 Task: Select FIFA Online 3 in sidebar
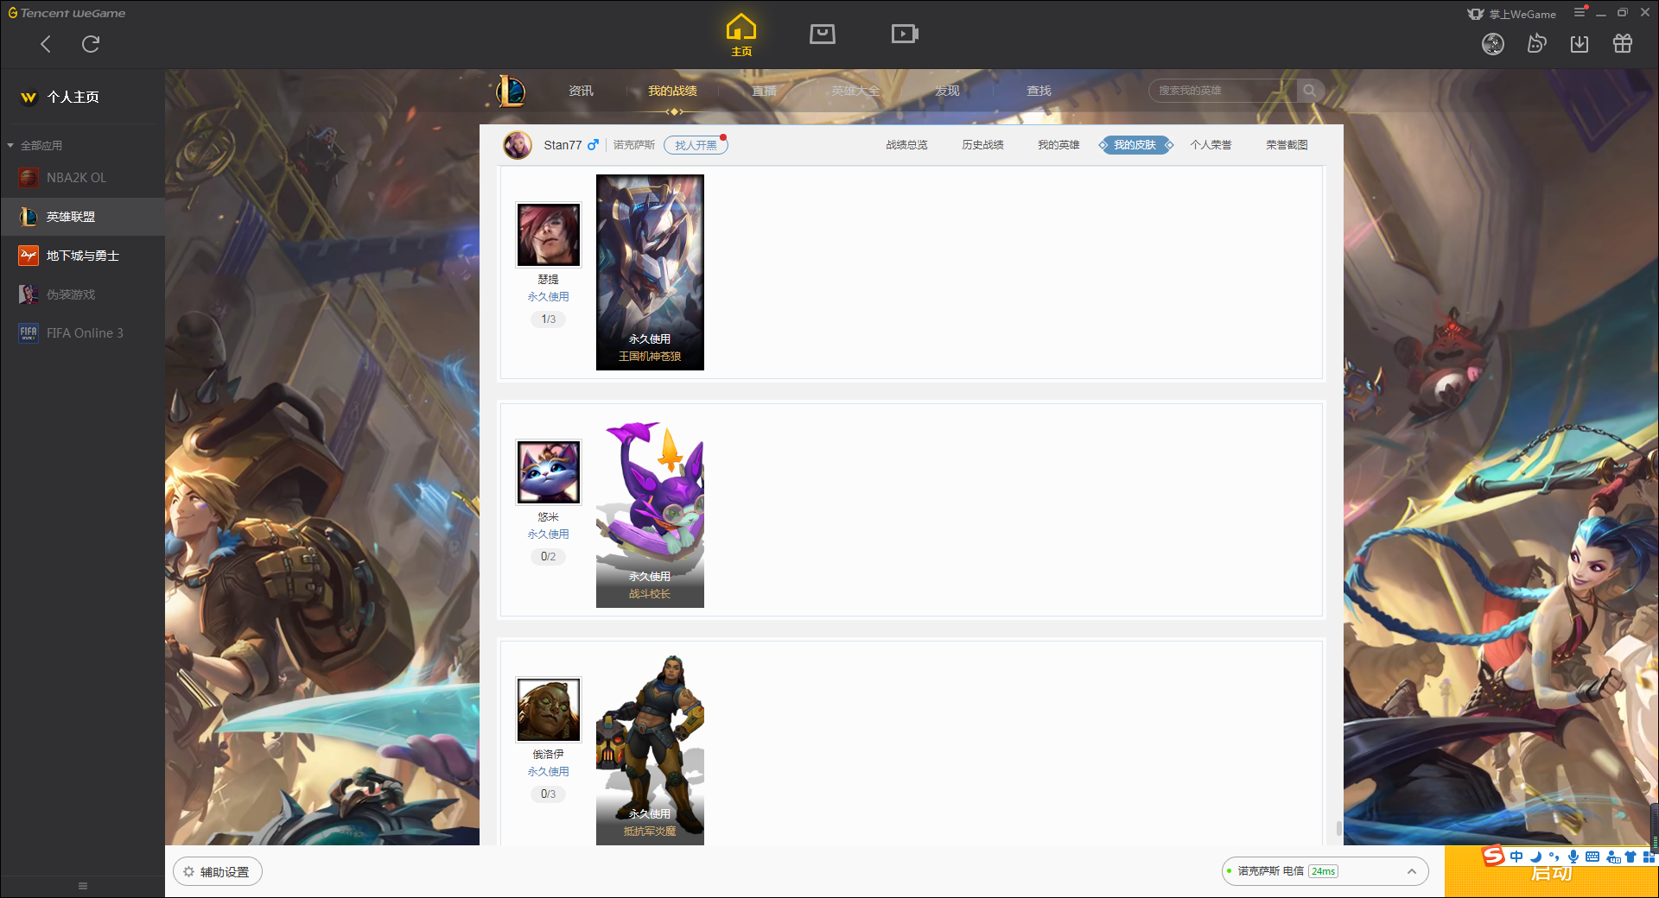82,333
